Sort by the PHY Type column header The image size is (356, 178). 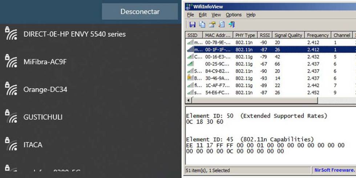(x=245, y=35)
